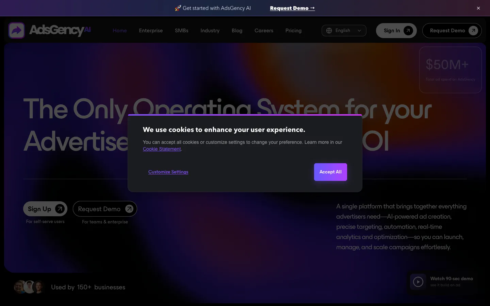Click the arrow icon in Sign In
The width and height of the screenshot is (490, 306).
(408, 31)
